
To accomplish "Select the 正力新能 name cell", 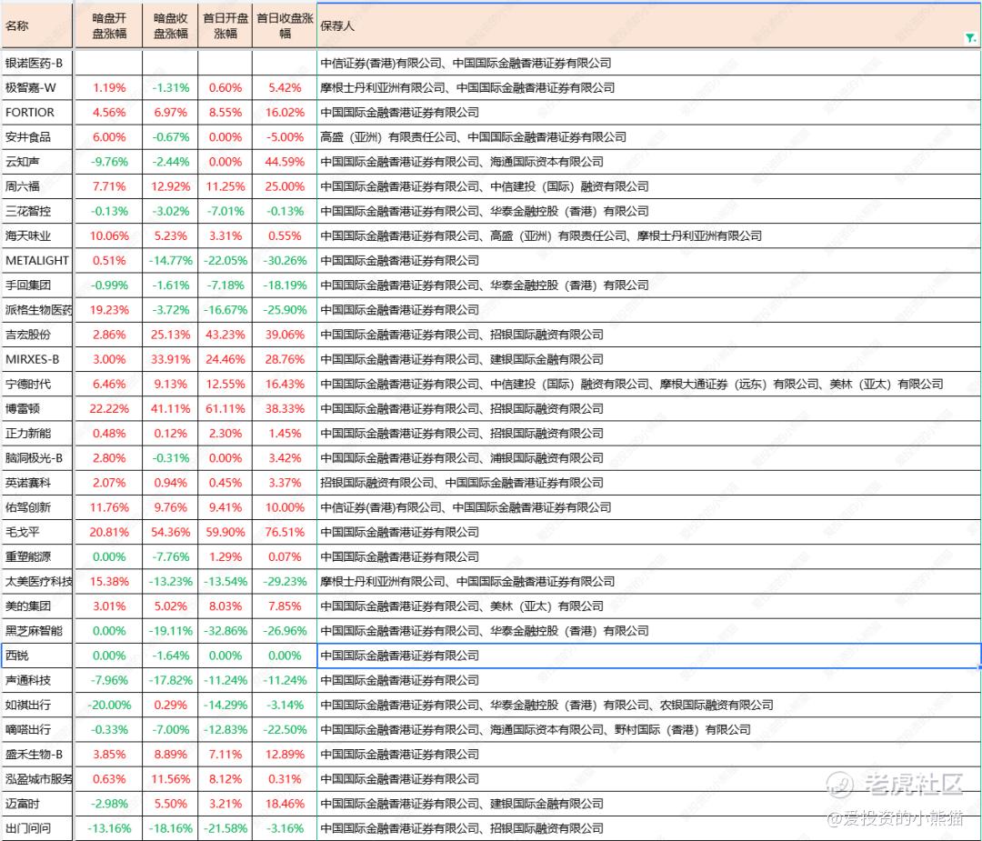I will tap(37, 434).
